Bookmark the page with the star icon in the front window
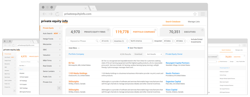The image size is (250, 97). tap(195, 14)
